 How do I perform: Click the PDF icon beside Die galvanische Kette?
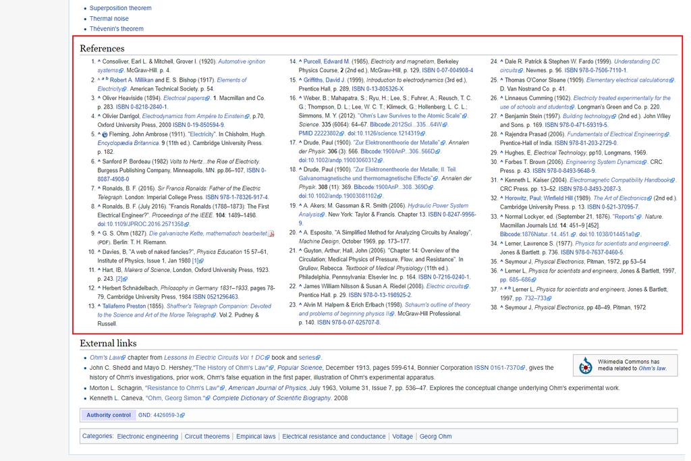[271, 234]
